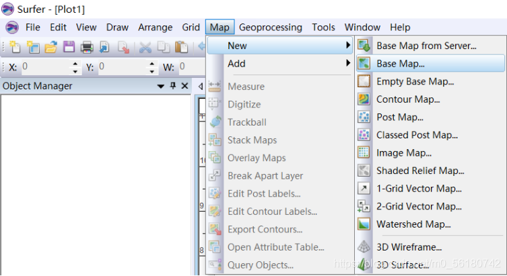This screenshot has height=276, width=507.
Task: Click the 2-Grid Vector Map icon
Action: coord(364,206)
